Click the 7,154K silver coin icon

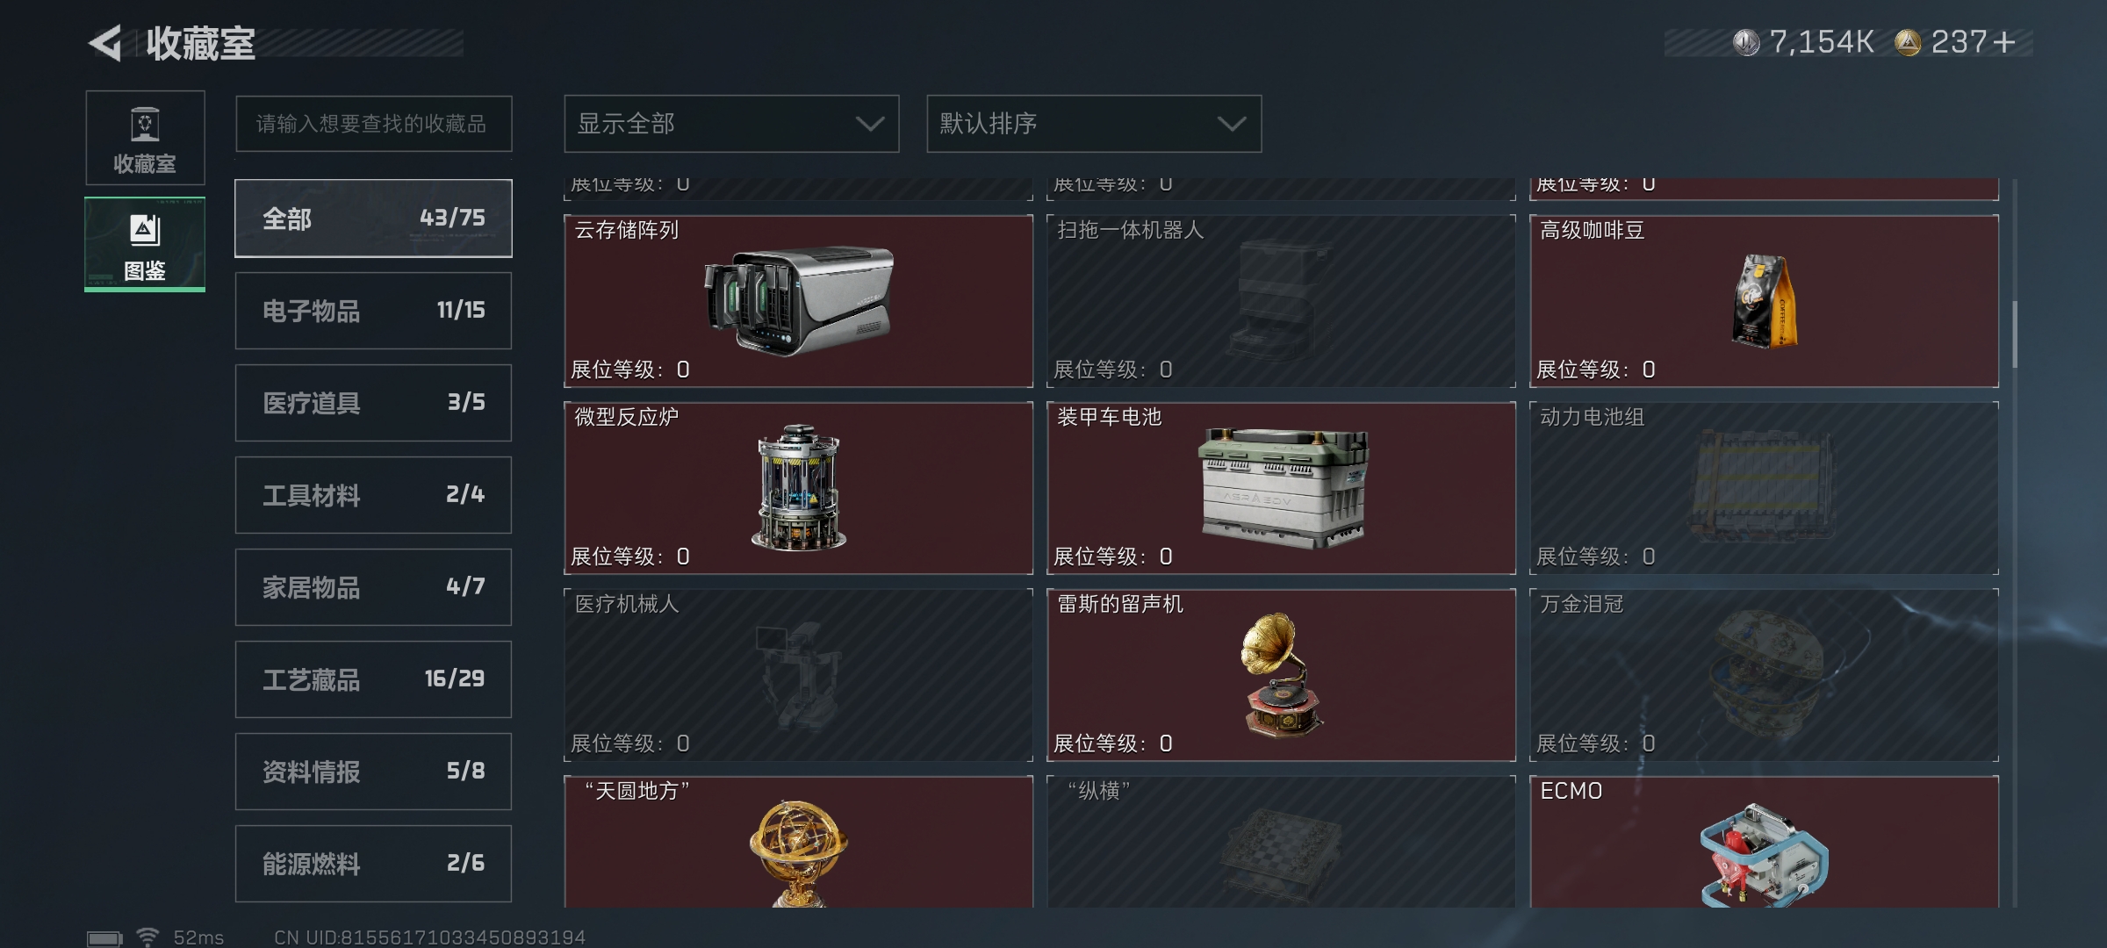click(x=1746, y=42)
